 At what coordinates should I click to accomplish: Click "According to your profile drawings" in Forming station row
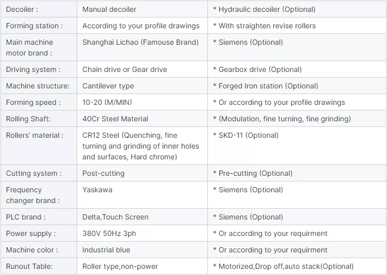tap(141, 26)
